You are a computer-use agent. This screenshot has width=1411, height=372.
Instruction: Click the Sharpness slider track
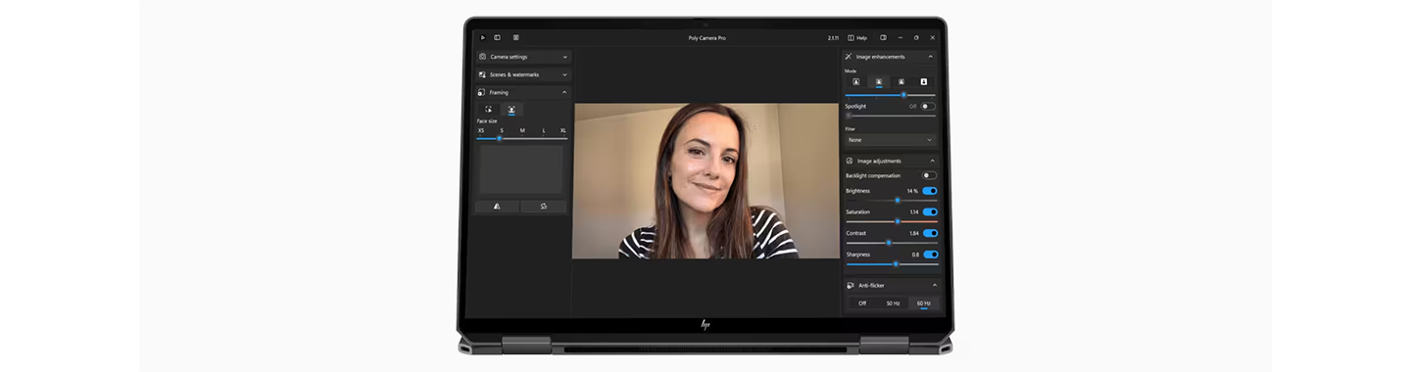coord(892,263)
